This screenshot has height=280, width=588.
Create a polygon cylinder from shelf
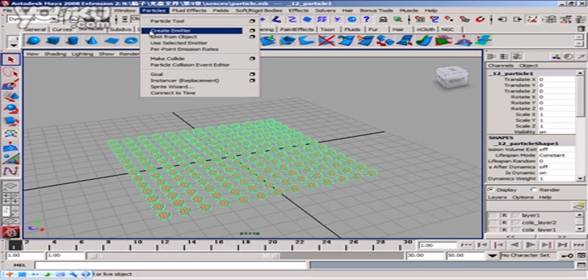point(71,41)
